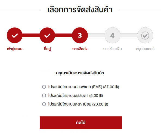Click the สรุปออเดอร์ step label

tap(145, 49)
